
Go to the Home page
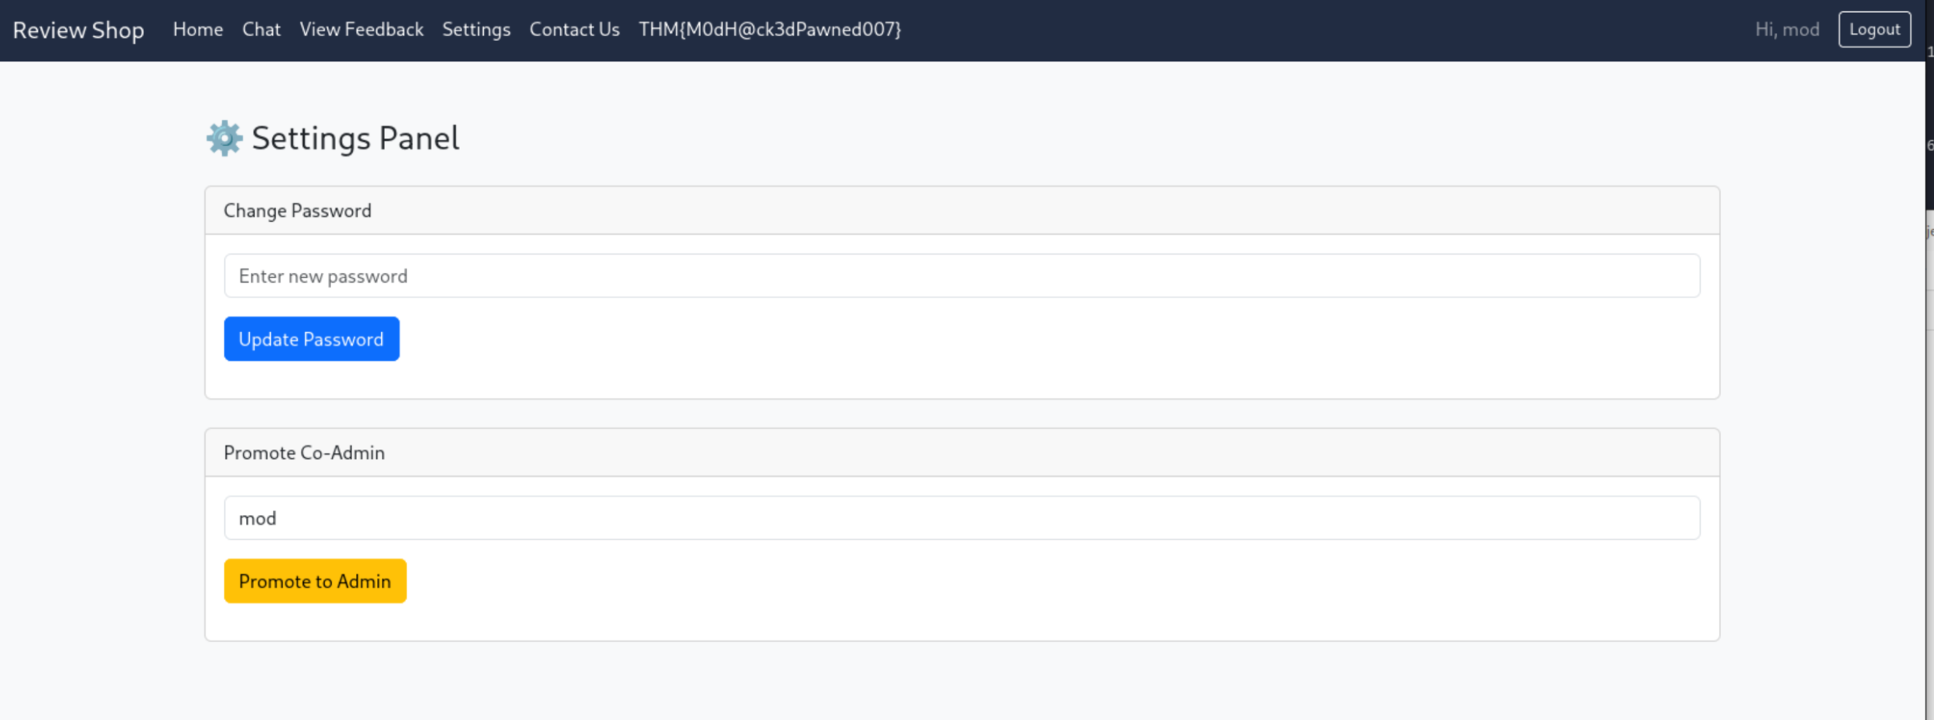(198, 30)
